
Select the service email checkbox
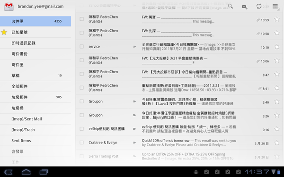(x=82, y=46)
